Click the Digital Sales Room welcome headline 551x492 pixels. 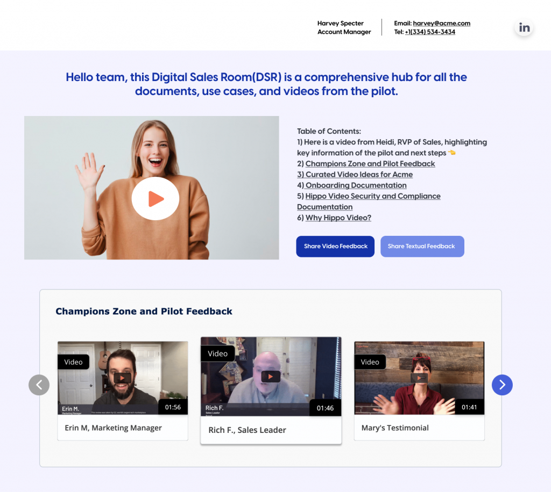[266, 84]
